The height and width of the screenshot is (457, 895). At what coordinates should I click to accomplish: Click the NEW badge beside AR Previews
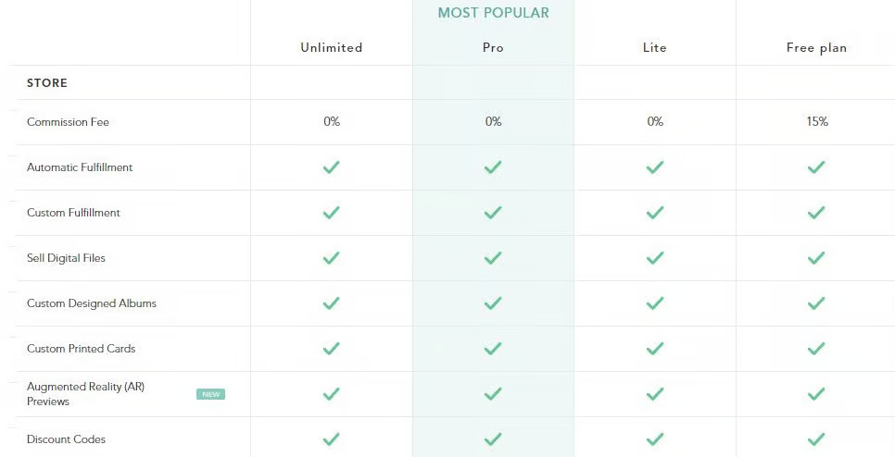[210, 394]
